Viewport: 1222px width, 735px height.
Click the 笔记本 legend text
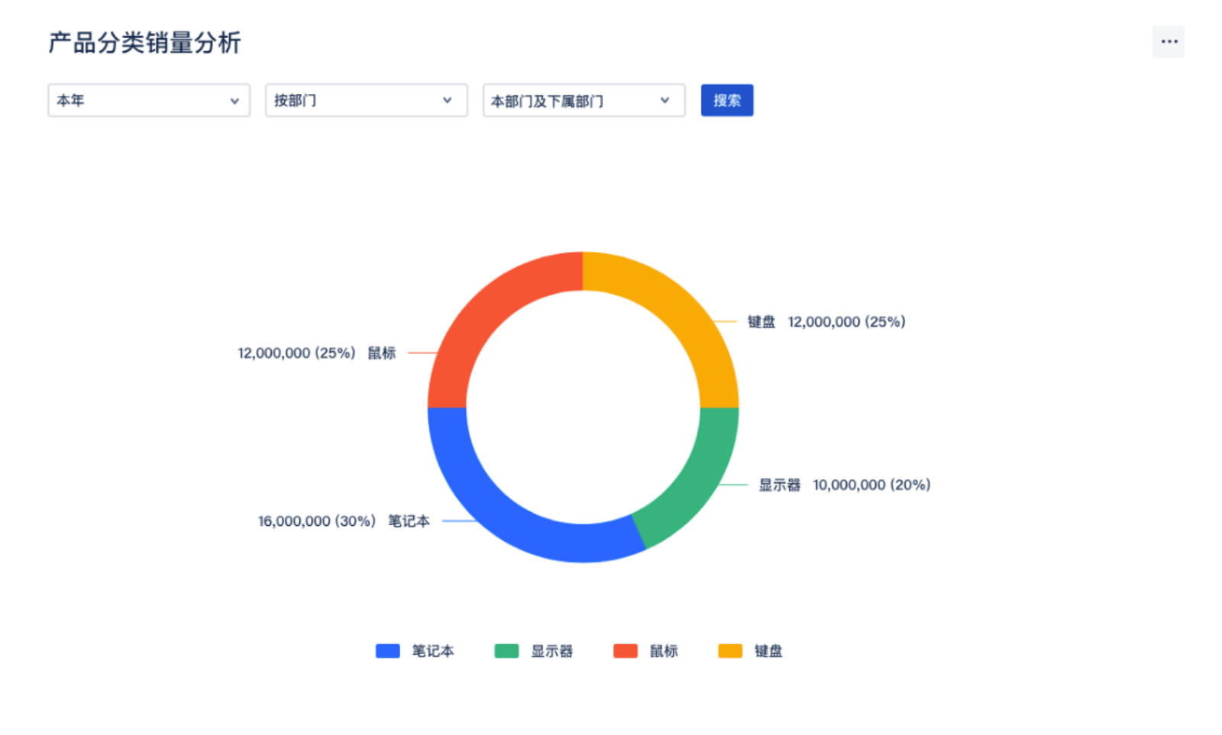tap(433, 651)
